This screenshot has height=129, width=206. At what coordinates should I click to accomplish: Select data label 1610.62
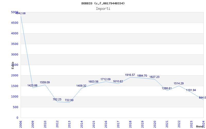[118, 81]
